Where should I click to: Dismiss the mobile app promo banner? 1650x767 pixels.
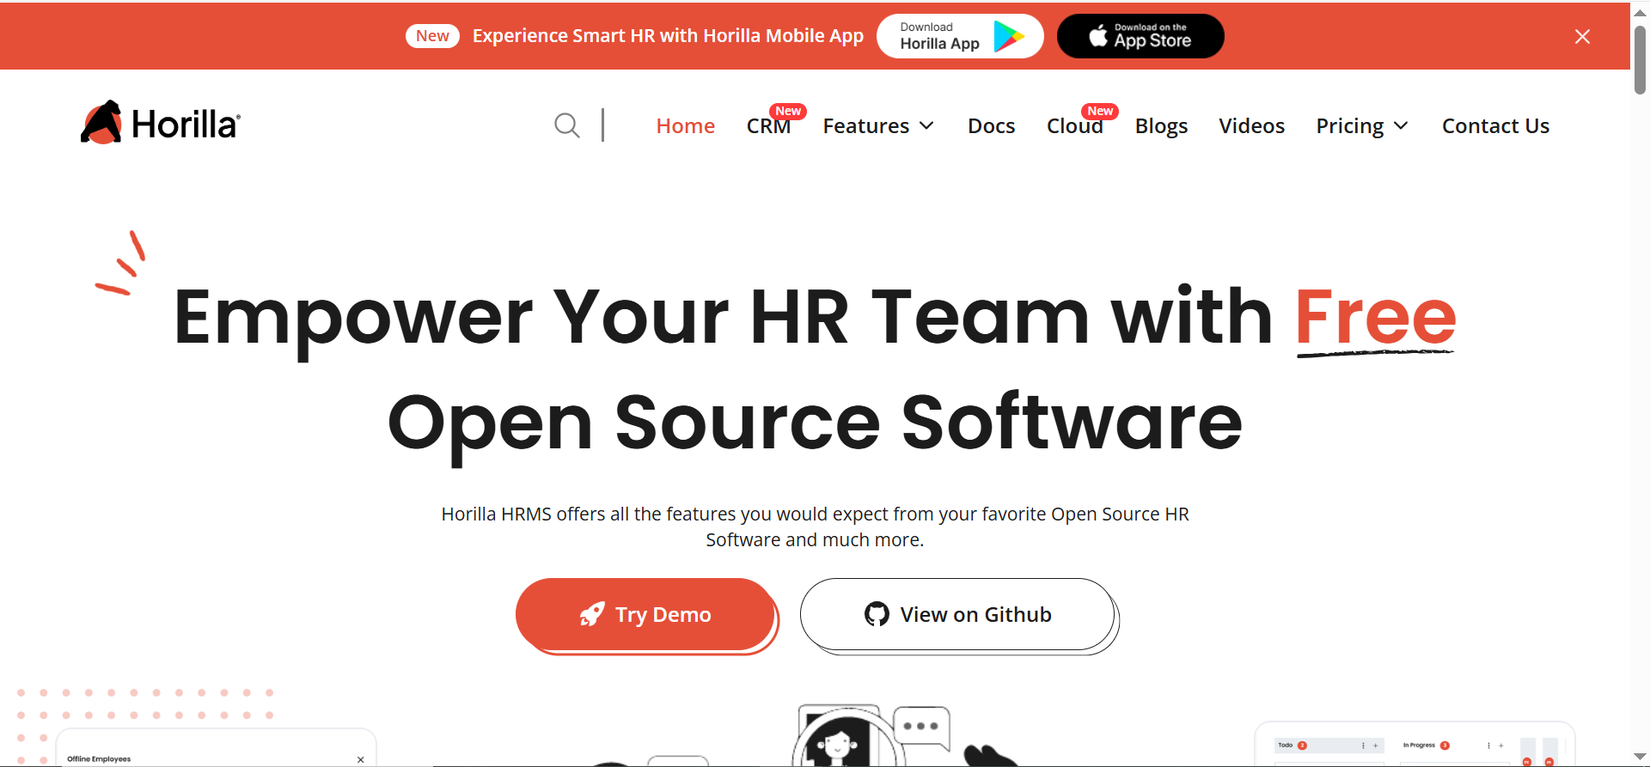(1582, 36)
